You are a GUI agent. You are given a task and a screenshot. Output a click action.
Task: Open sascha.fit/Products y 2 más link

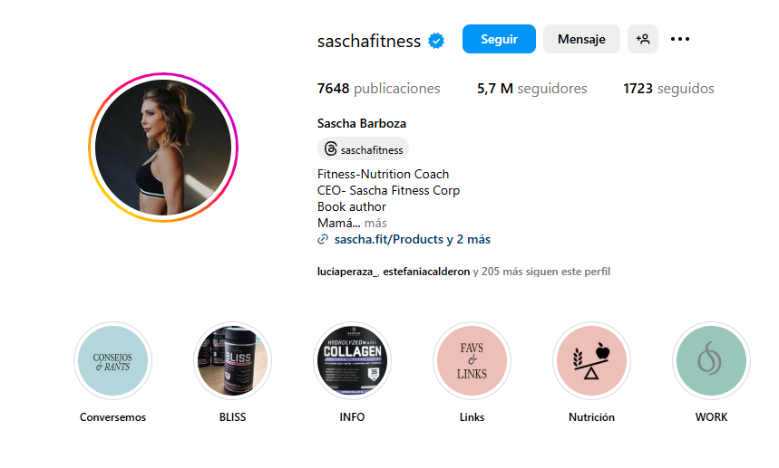click(x=413, y=240)
